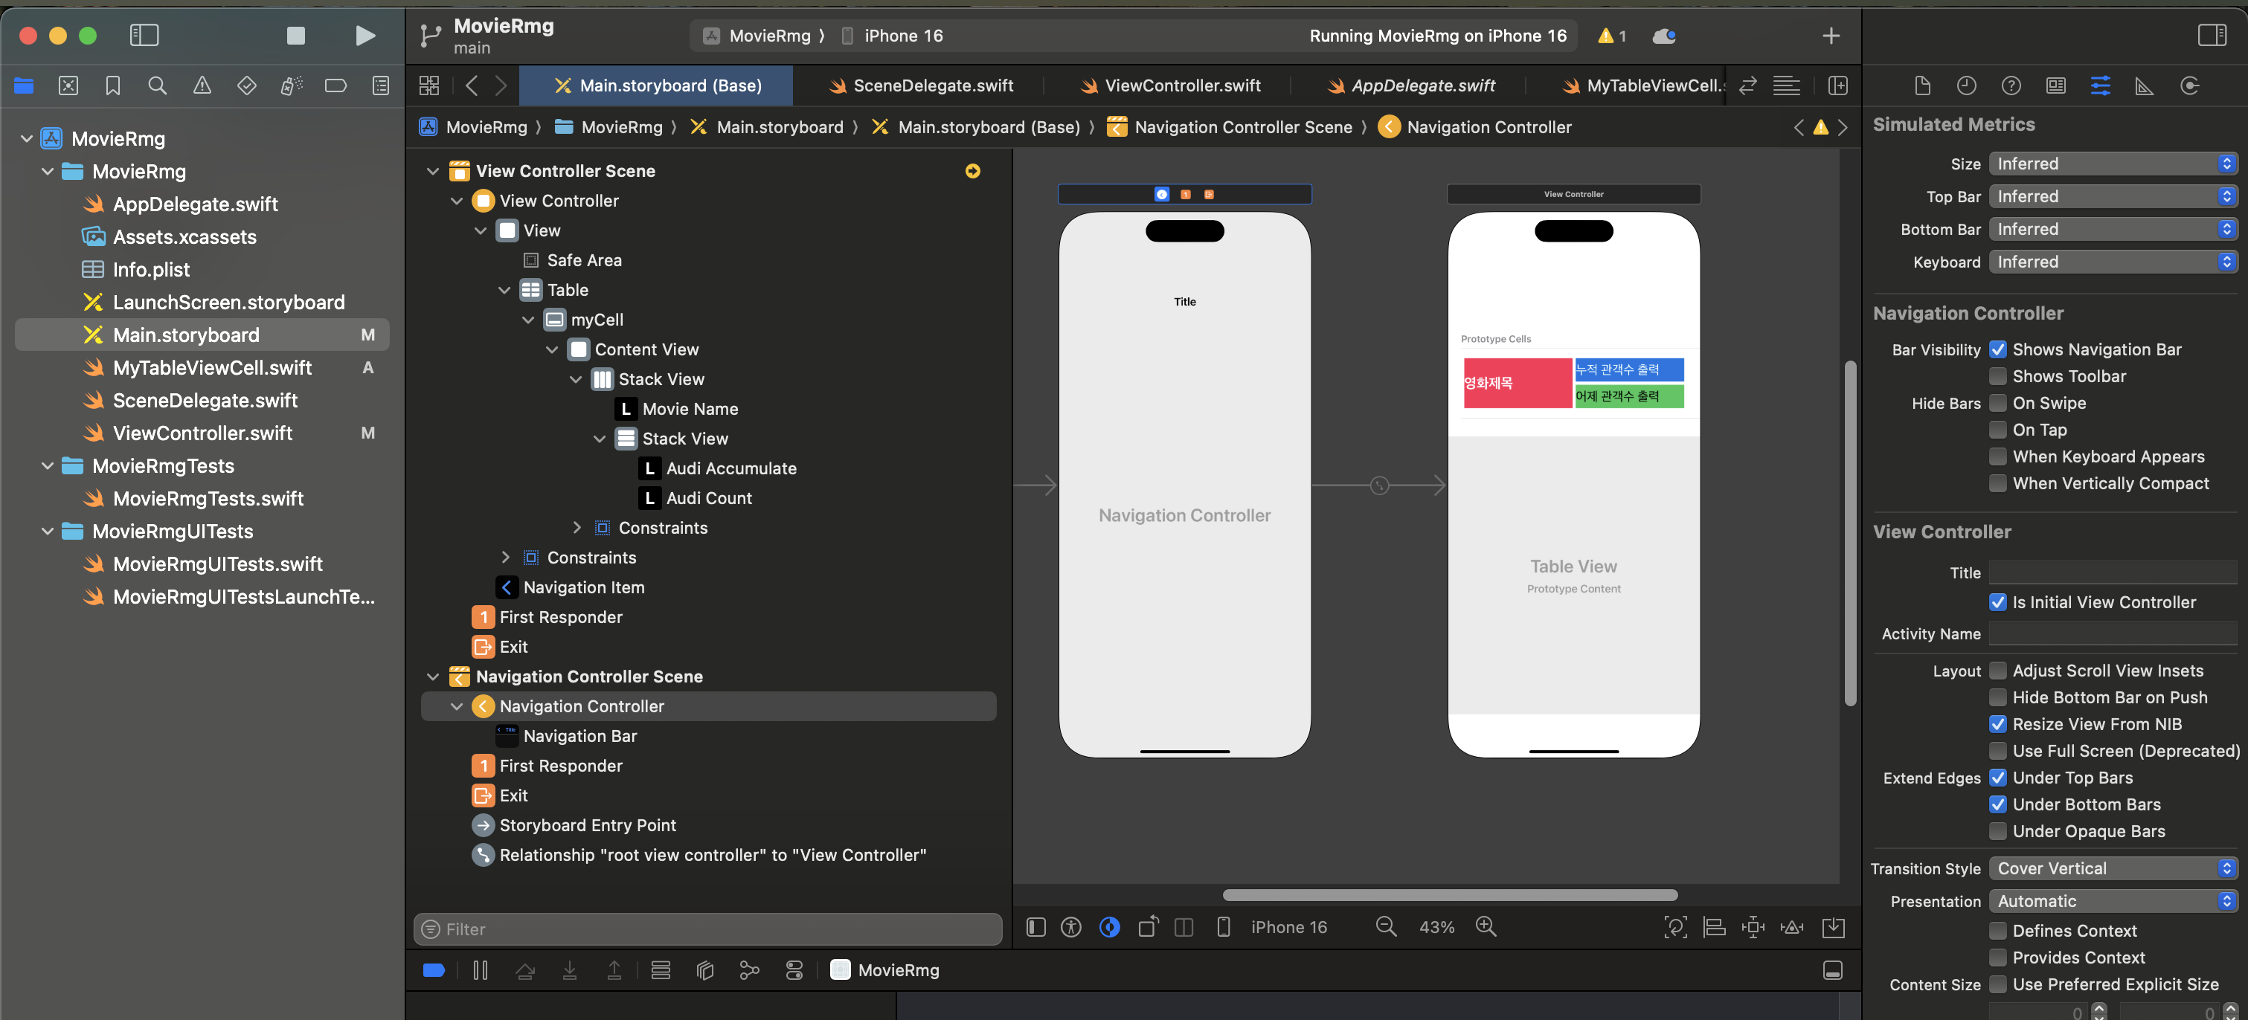The image size is (2248, 1020).
Task: Enable Adjust Scroll View Insets
Action: coord(1997,671)
